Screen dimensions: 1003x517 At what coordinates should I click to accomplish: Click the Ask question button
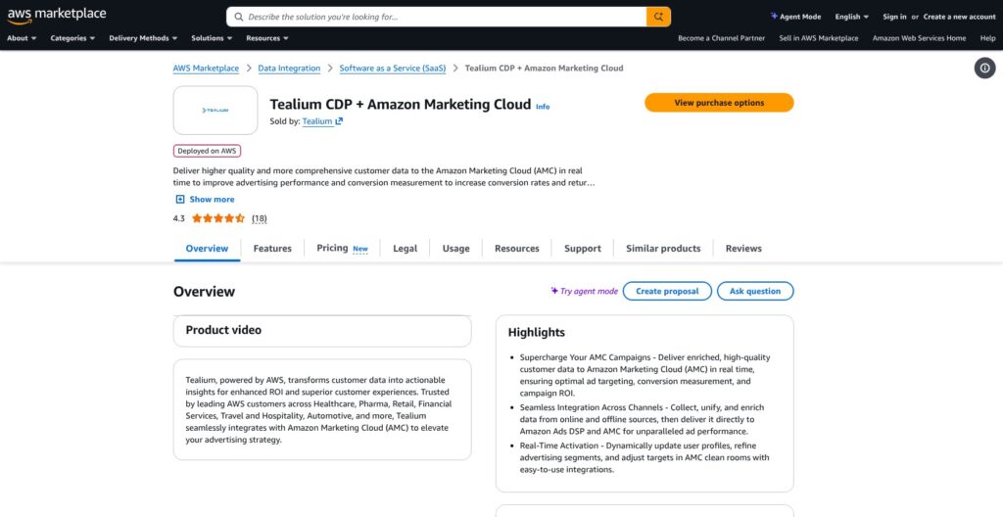pos(755,291)
